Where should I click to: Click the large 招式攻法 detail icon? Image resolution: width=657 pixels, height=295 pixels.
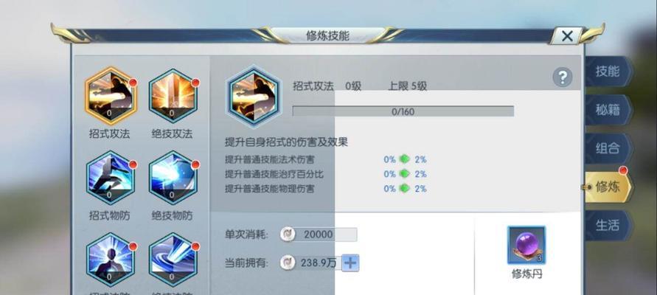click(253, 97)
